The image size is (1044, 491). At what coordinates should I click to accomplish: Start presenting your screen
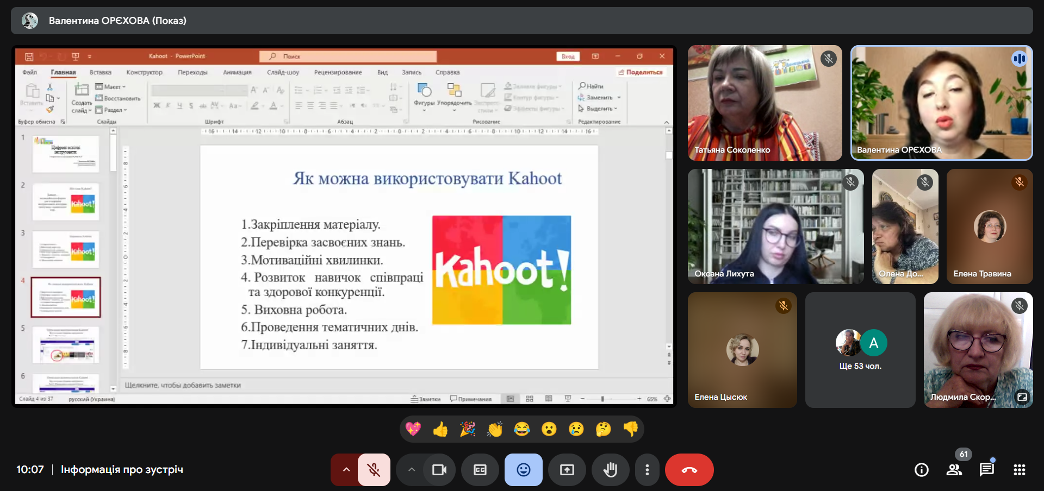point(567,470)
